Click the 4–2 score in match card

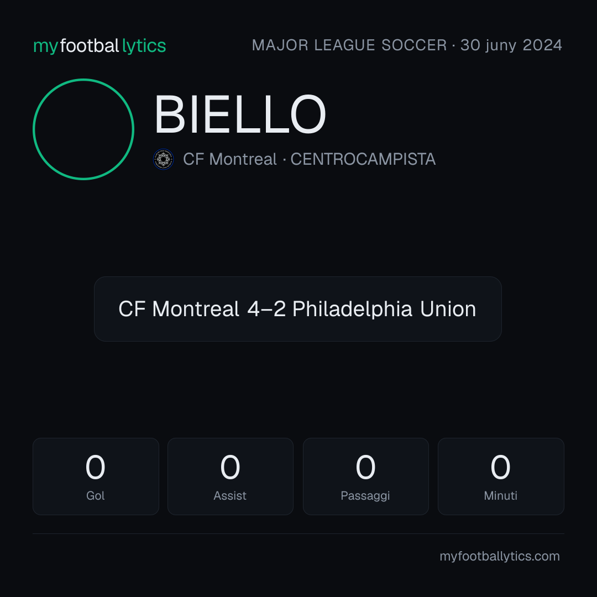[266, 309]
